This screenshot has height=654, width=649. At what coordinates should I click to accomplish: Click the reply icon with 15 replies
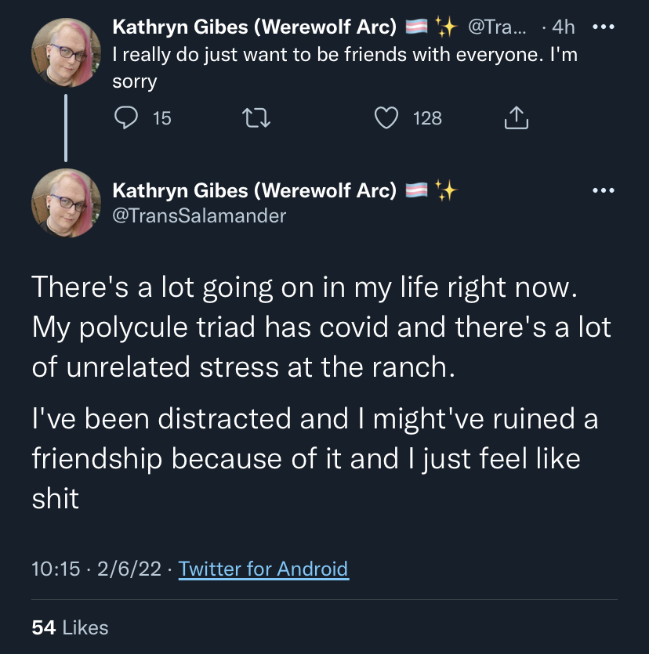point(125,117)
